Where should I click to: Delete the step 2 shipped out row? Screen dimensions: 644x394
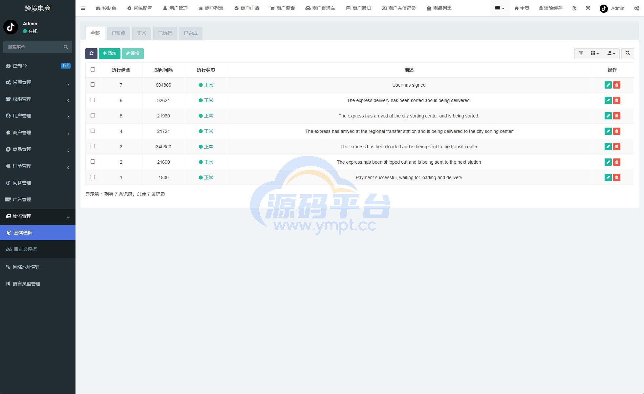pos(617,162)
